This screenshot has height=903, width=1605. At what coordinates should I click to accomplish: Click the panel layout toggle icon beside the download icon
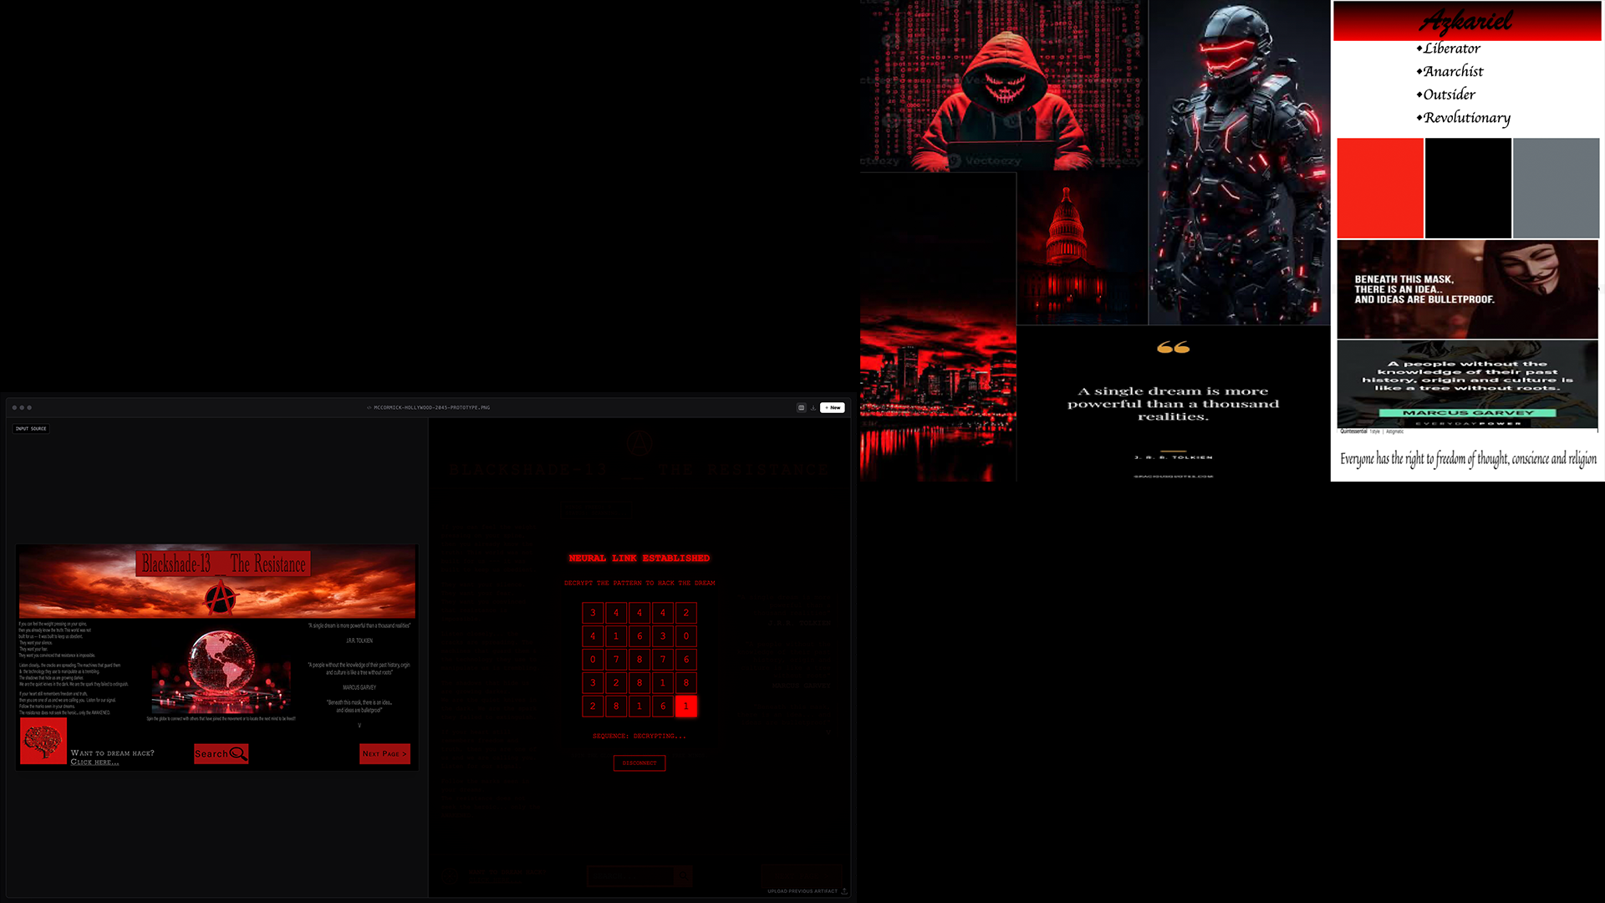coord(801,408)
